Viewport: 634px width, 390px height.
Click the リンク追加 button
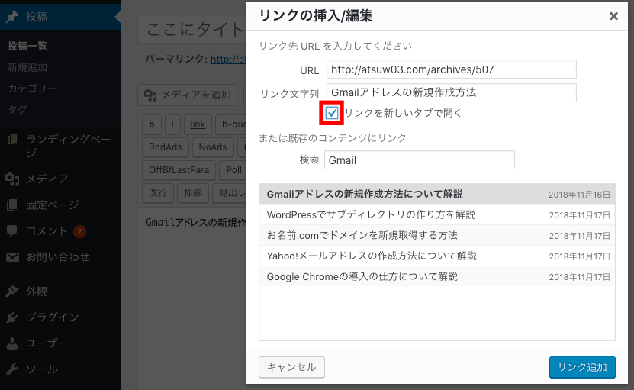582,367
